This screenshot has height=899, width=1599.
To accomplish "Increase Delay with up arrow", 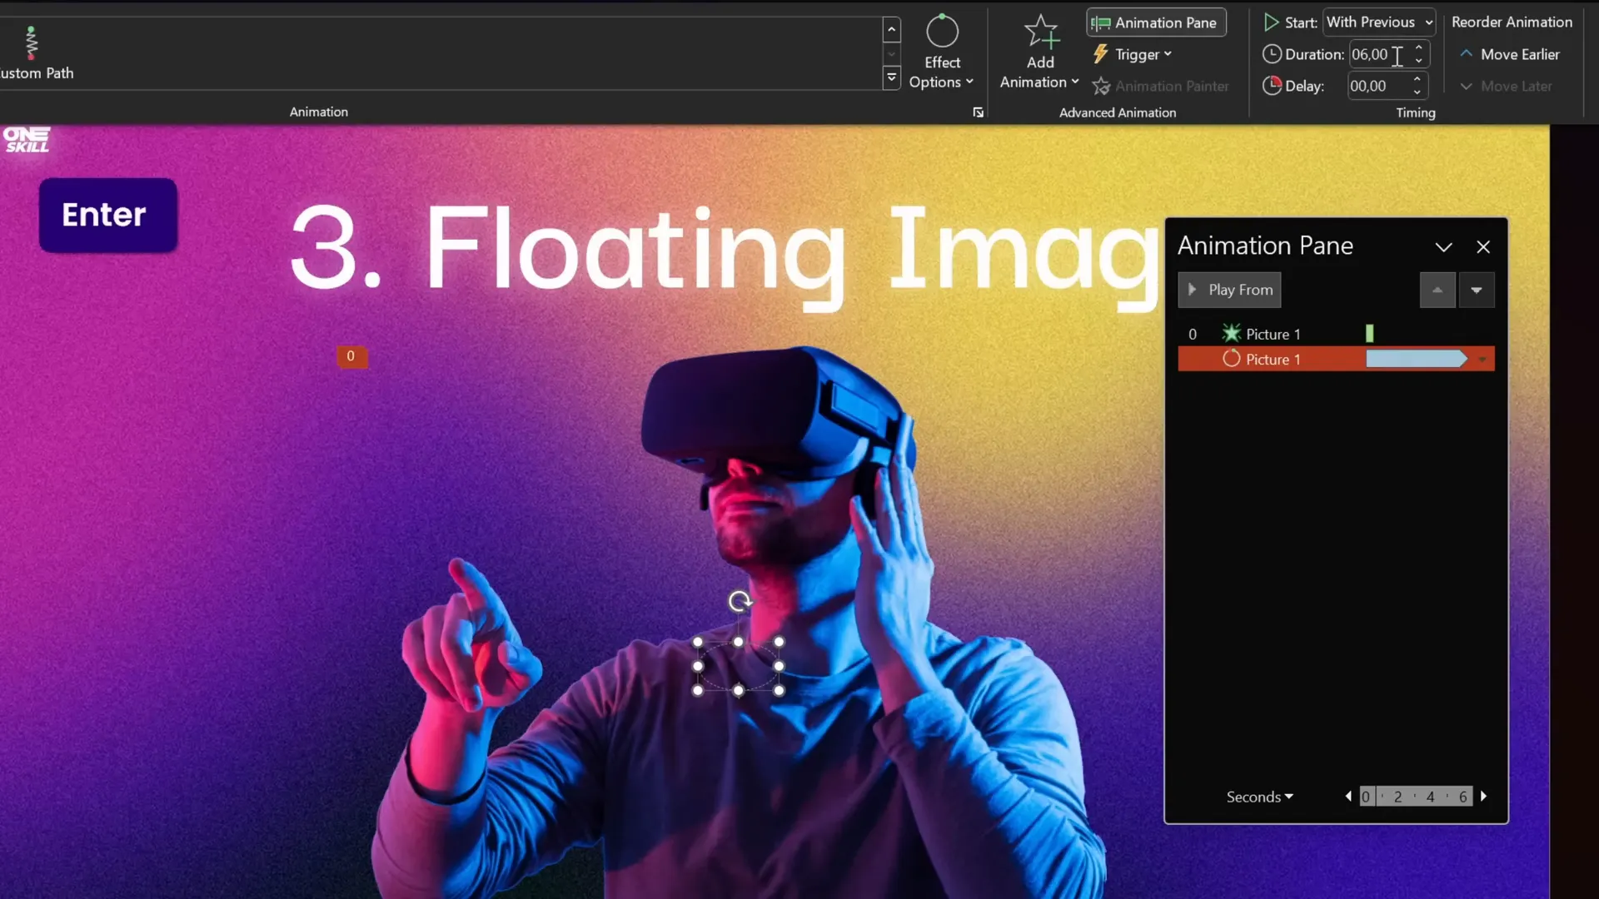I will coord(1417,79).
